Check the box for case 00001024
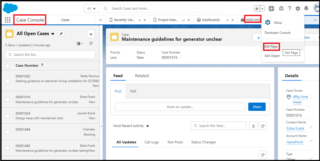Screen dimensions: 320x161 click(x=7, y=116)
